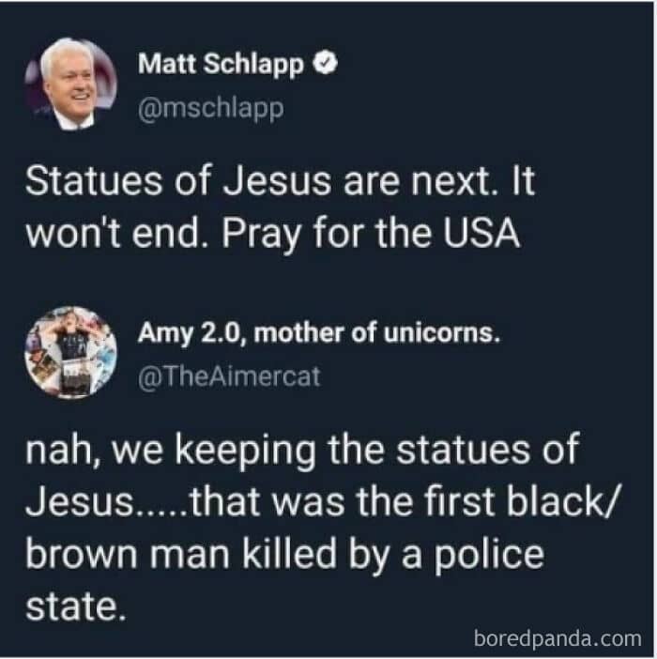Image resolution: width=657 pixels, height=659 pixels.
Task: Click the phrase 'killed by a police'
Action: point(392,555)
